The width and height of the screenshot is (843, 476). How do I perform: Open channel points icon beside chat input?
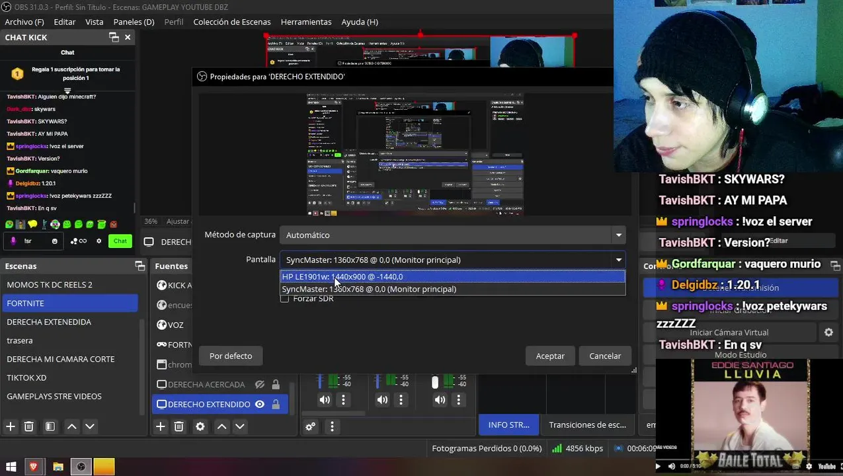pos(79,241)
